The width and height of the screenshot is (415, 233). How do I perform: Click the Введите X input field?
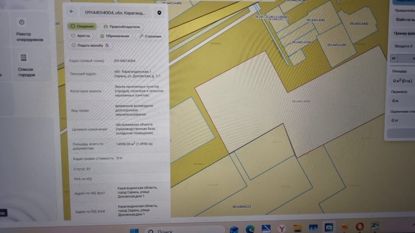pyautogui.click(x=404, y=46)
